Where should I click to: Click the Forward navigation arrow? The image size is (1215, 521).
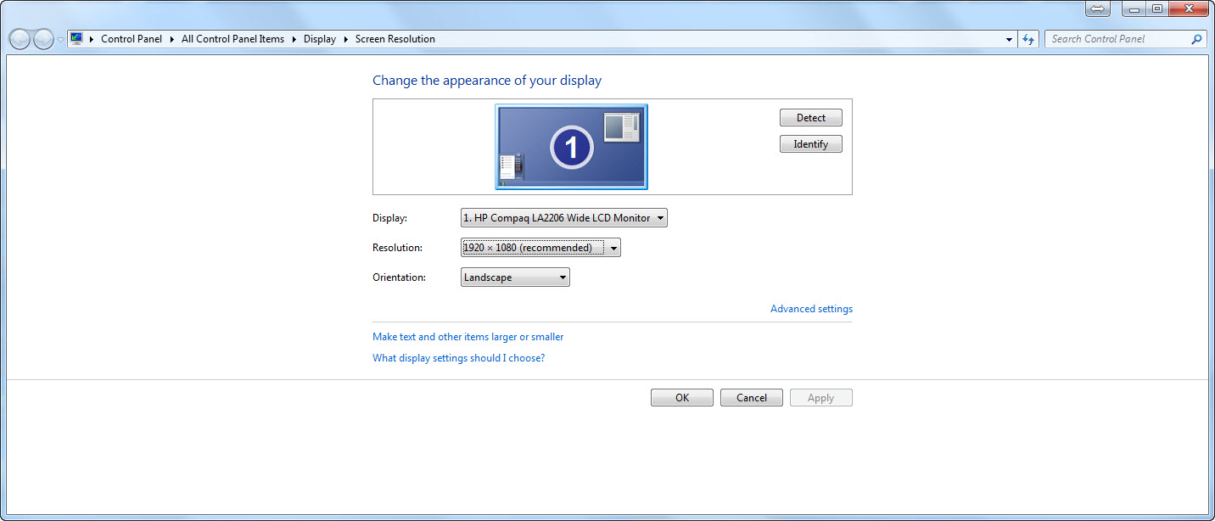point(43,39)
